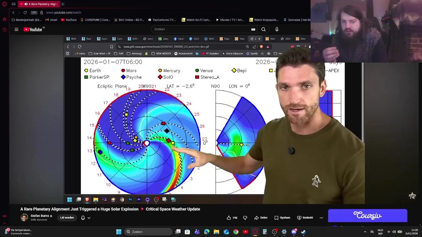Open the Coursiv advertisement banner
Screen dimensions: 422x237
[x=368, y=216]
